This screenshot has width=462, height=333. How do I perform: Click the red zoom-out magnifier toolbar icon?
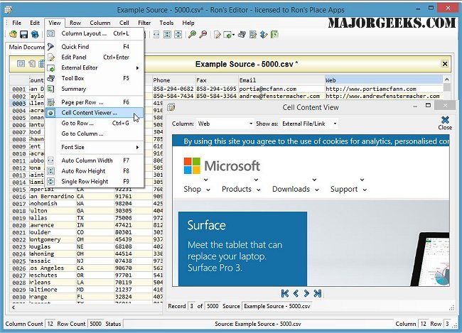click(x=203, y=35)
